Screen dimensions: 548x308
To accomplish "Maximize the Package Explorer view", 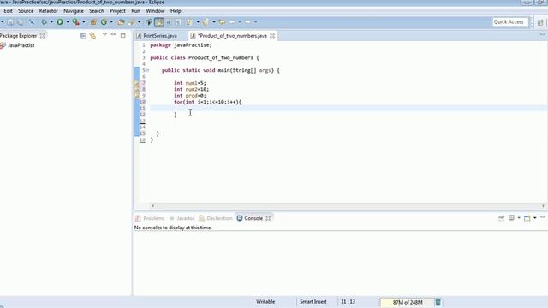I will [123, 35].
